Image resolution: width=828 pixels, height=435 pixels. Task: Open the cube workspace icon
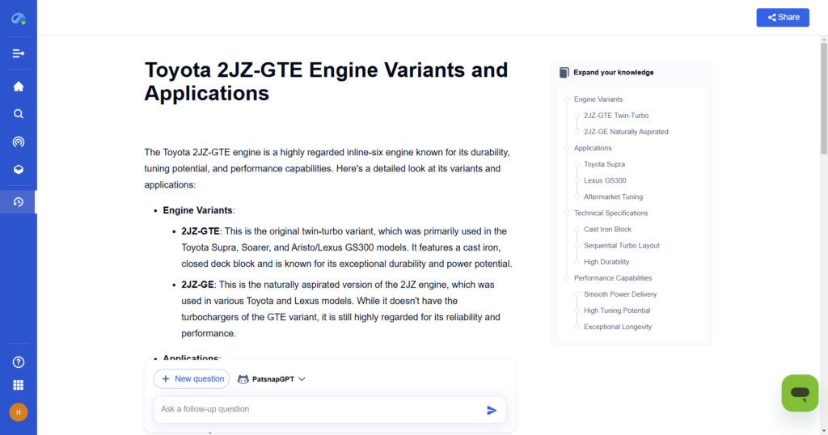[x=18, y=169]
